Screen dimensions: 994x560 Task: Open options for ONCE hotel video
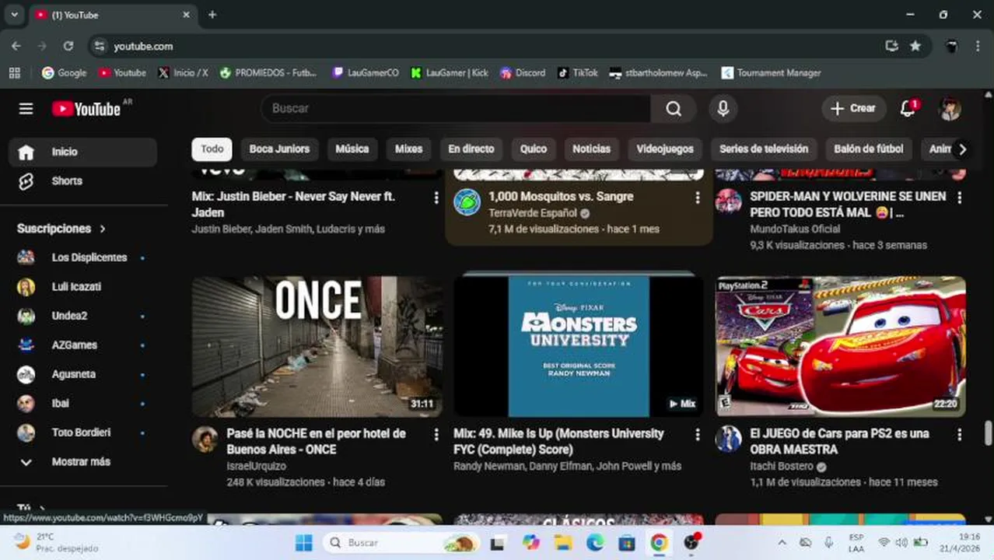[x=436, y=435]
